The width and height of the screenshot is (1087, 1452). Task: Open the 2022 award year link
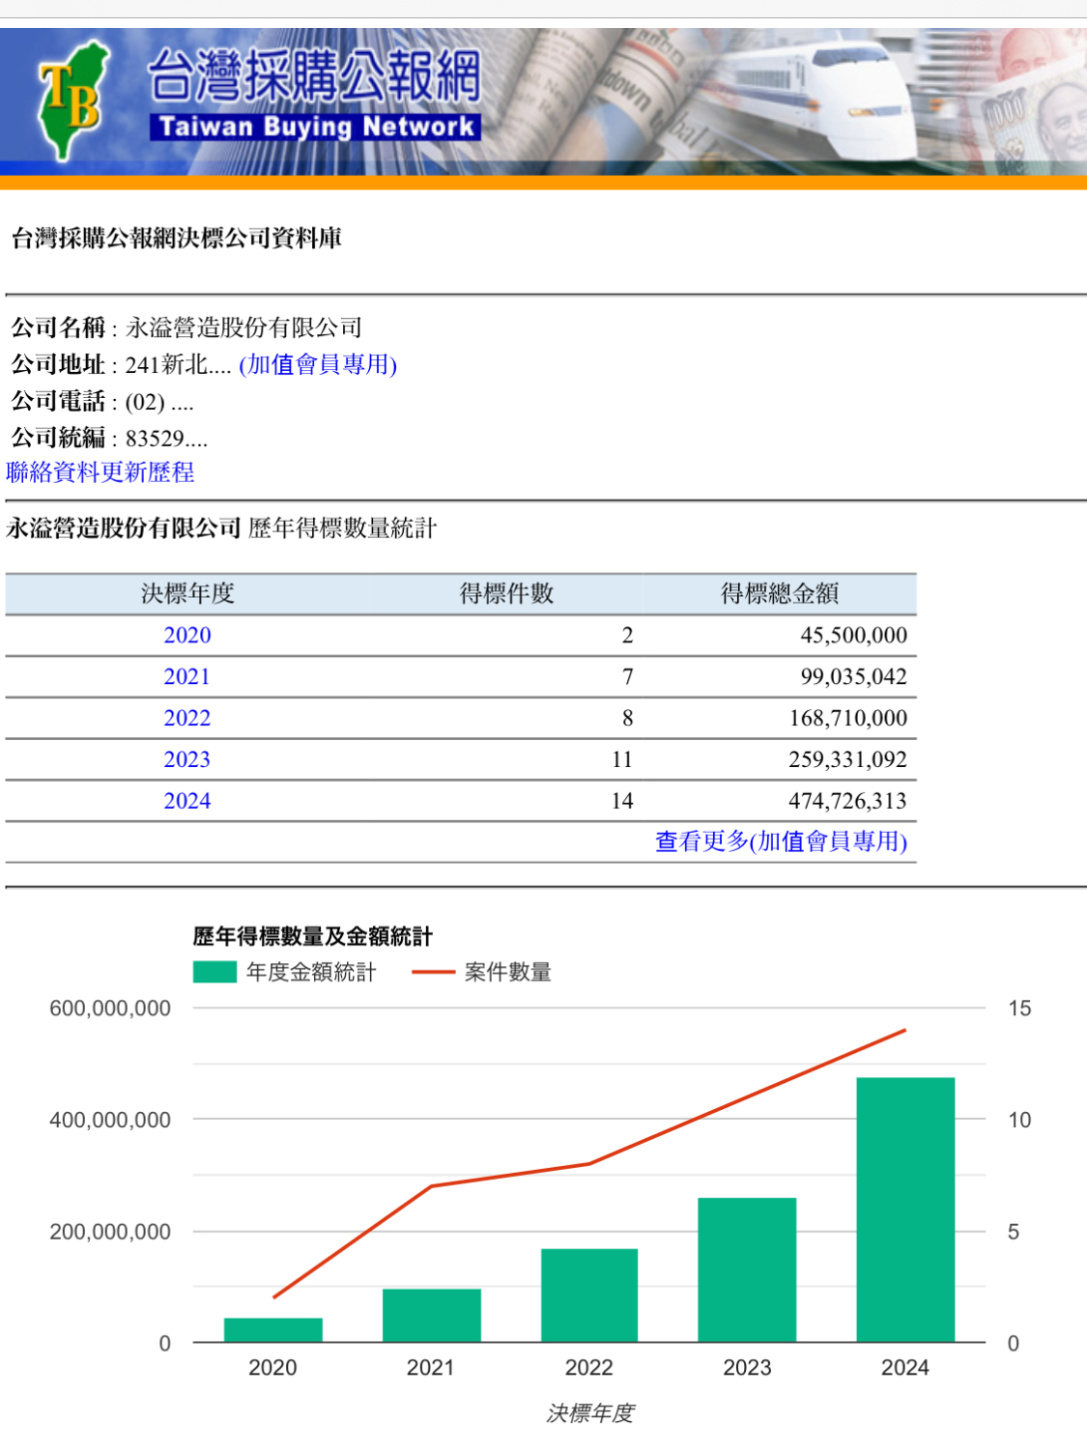(x=186, y=719)
